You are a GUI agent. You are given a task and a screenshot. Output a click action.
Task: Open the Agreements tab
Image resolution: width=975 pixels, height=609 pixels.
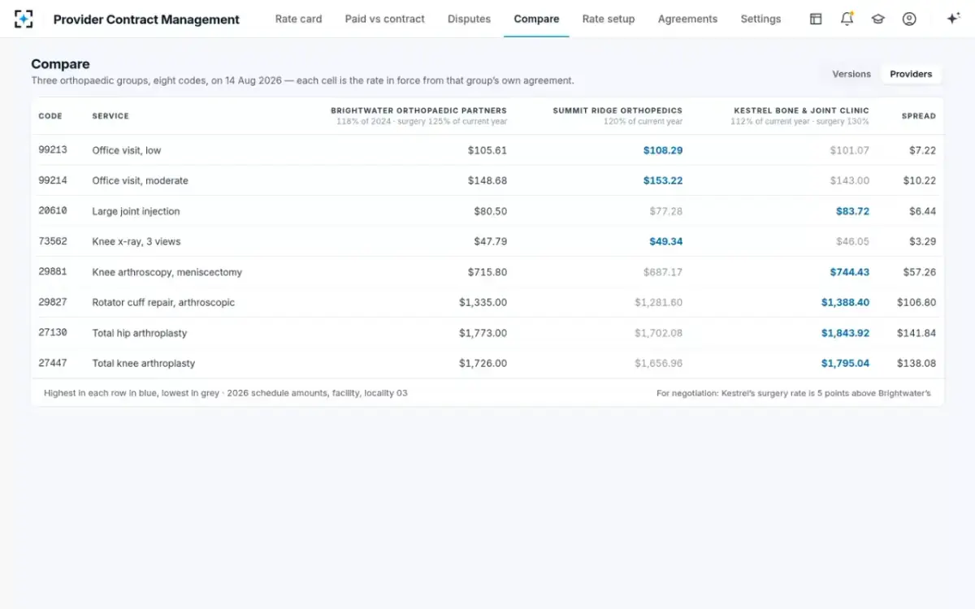(x=687, y=19)
